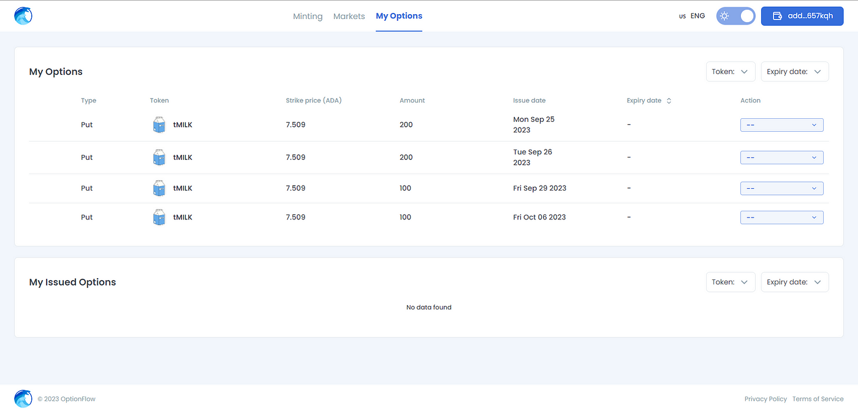Click the tMILK carton icon for Sep 29 row
Viewport: 858px width, 413px height.
[x=159, y=188]
